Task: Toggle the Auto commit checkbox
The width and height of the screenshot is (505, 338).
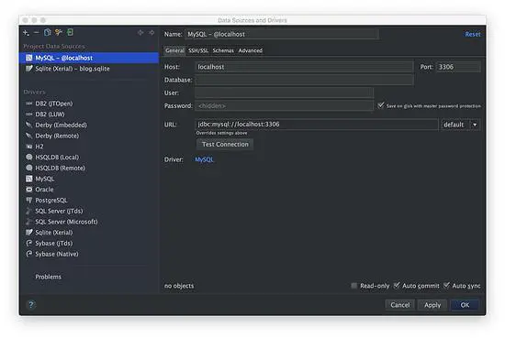Action: point(397,285)
